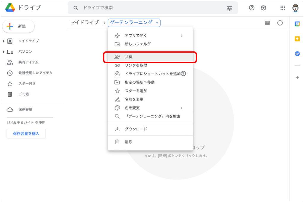Open the settings gear icon
The height and width of the screenshot is (202, 304).
point(263,8)
